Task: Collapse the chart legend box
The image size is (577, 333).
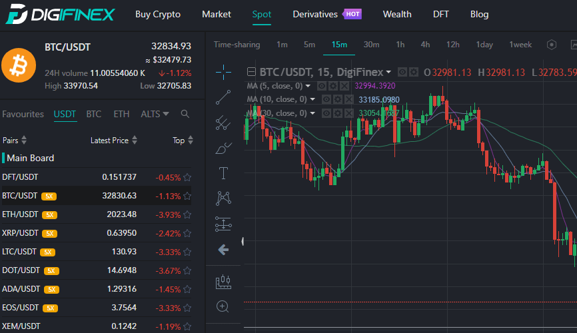Action: pos(251,72)
